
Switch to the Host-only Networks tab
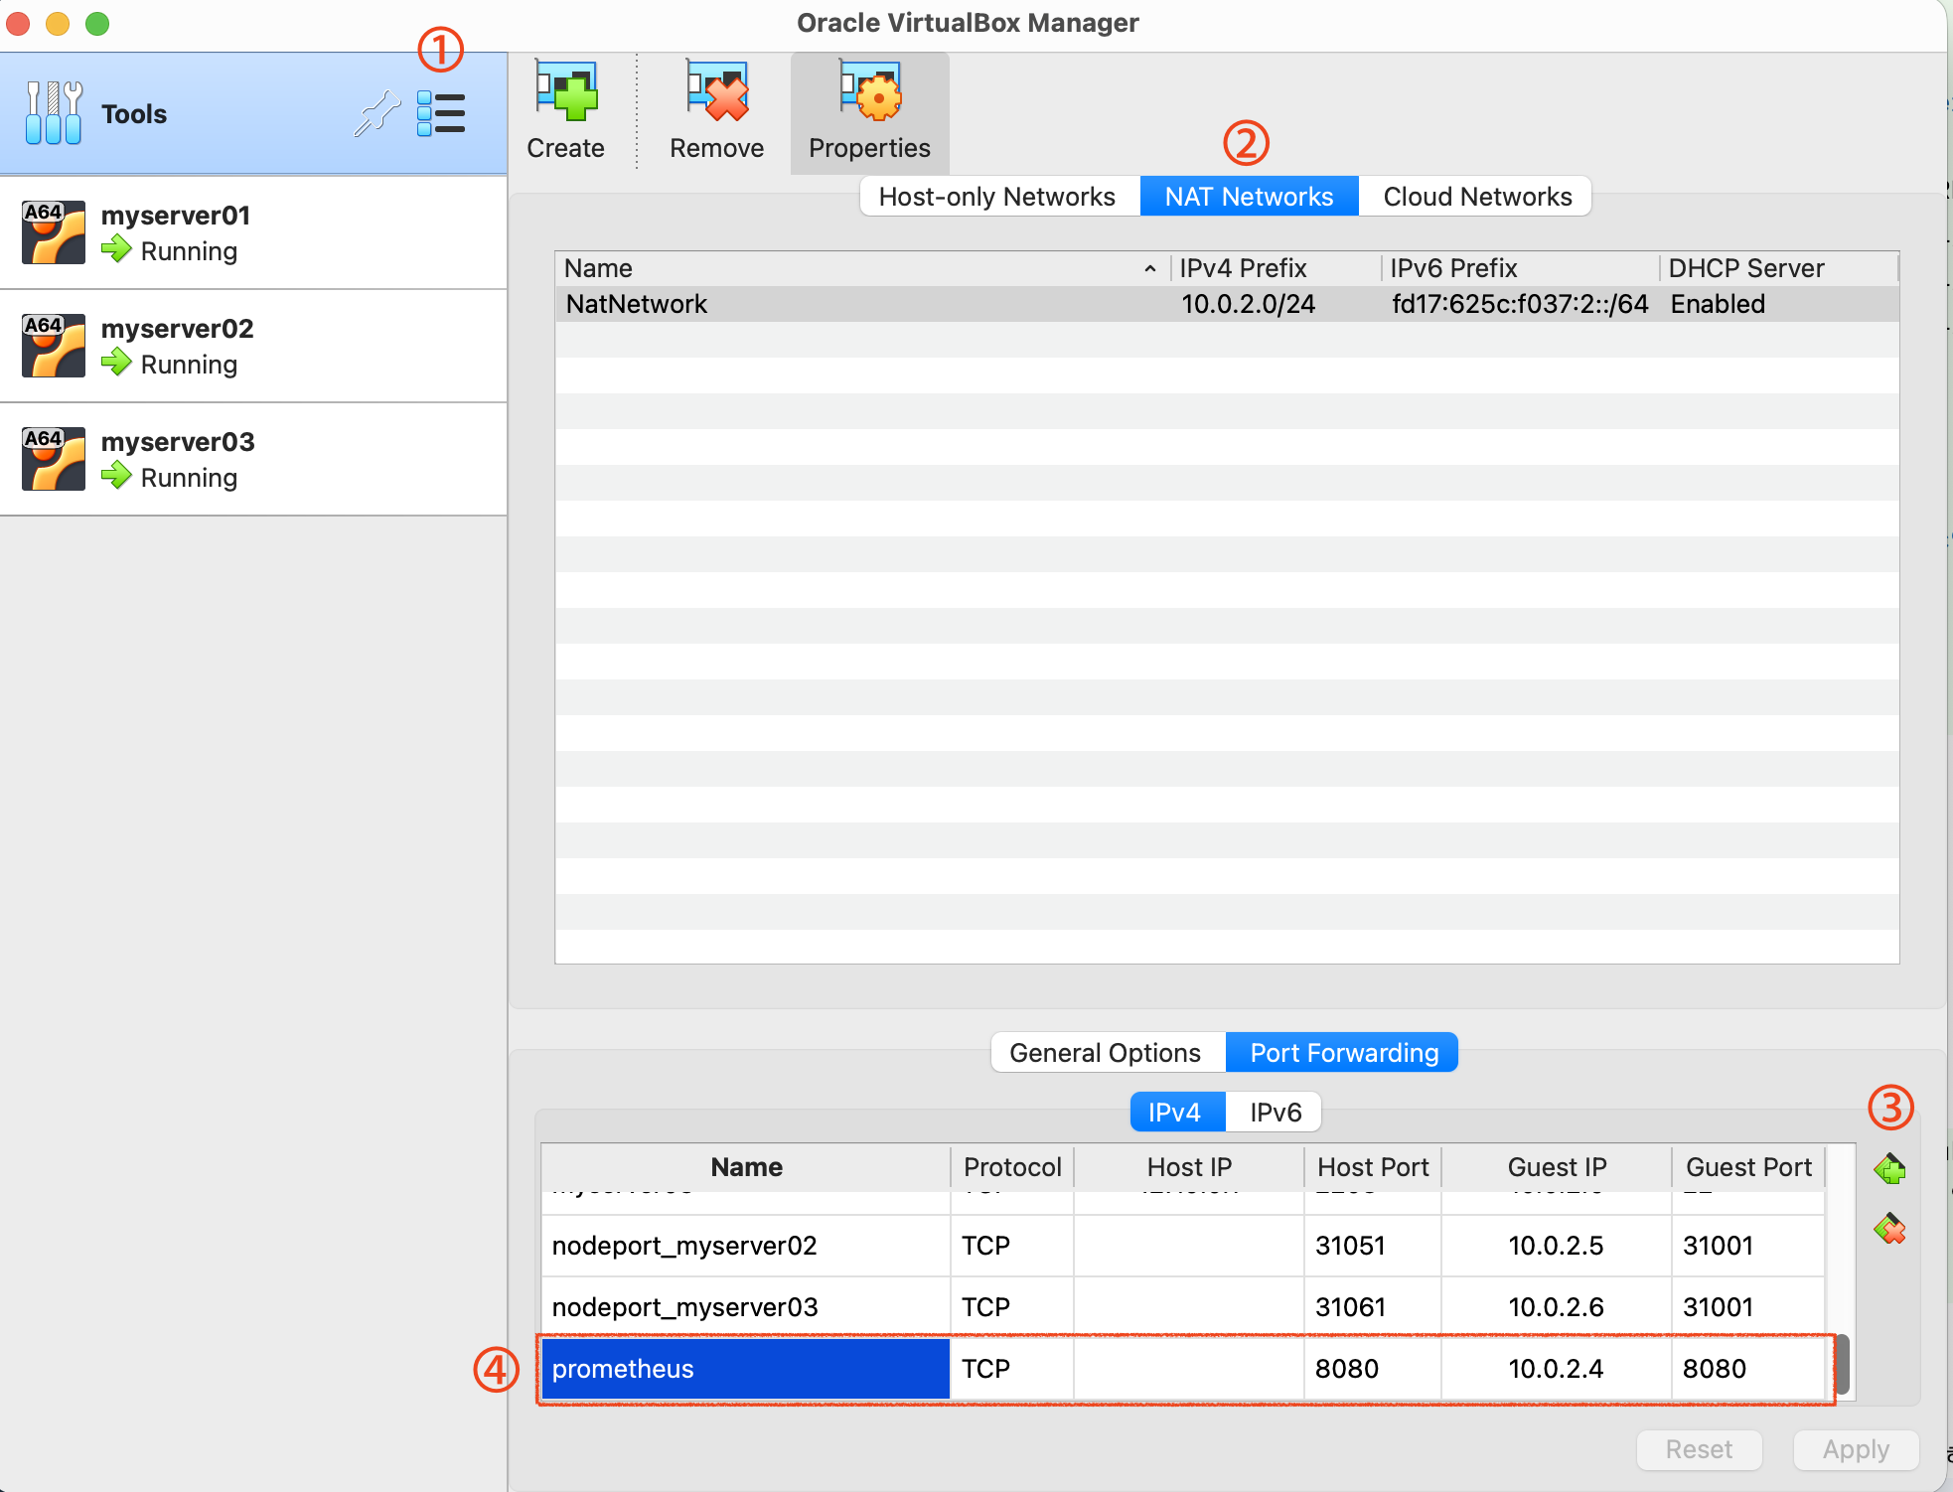click(x=997, y=197)
